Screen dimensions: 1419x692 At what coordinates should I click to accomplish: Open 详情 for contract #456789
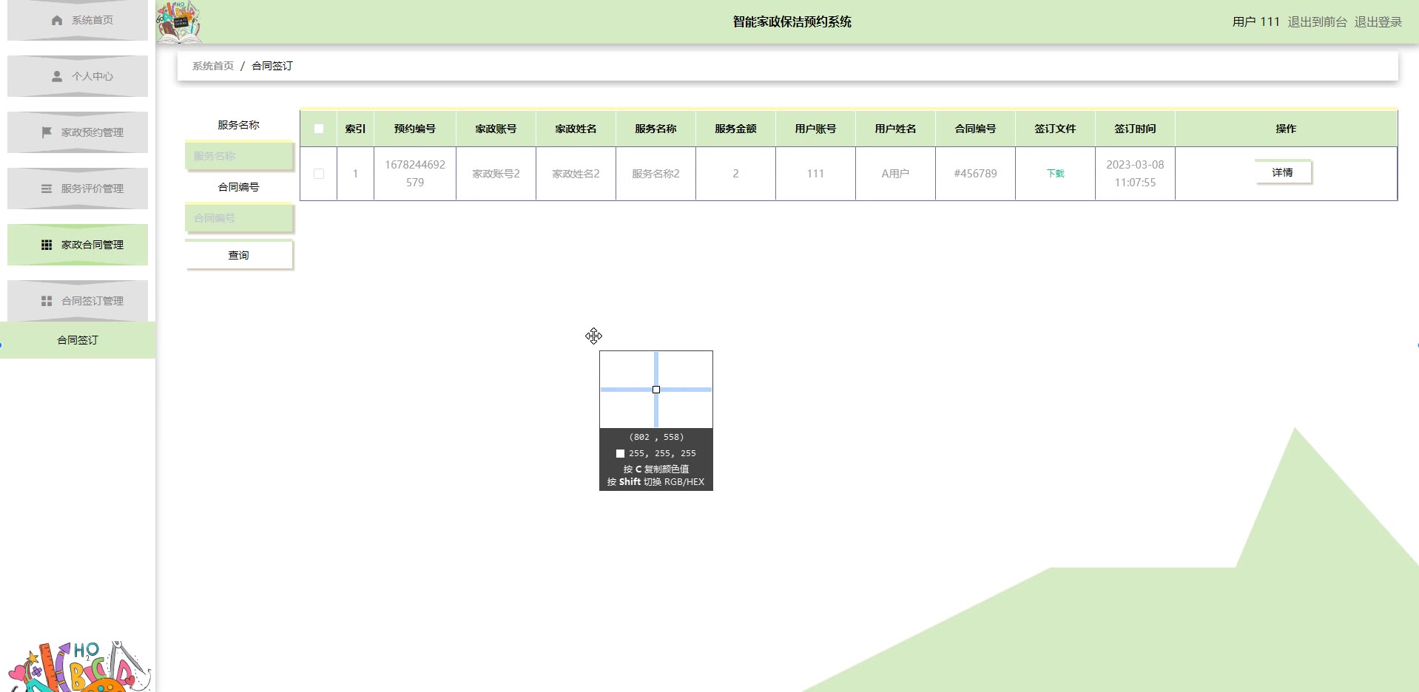1282,172
